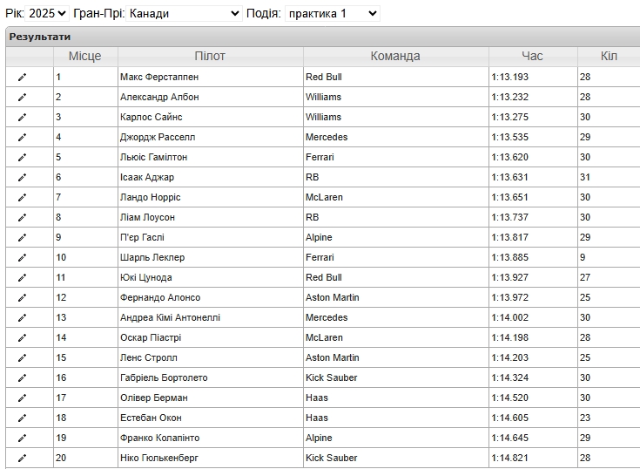This screenshot has height=469, width=640.
Task: Sort by the Місце column header
Action: [x=85, y=56]
